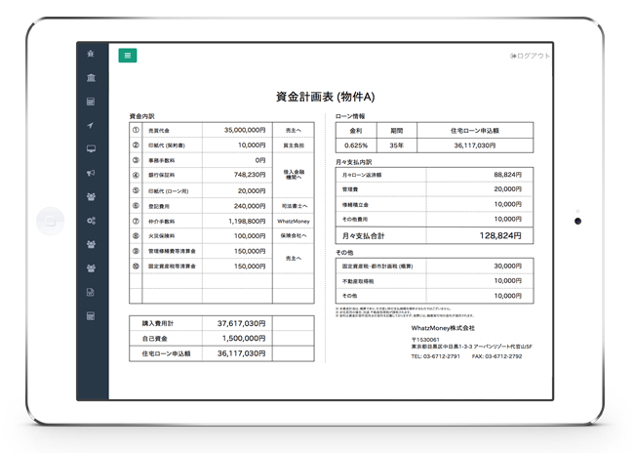Click the 金利 0.625% interest rate cell

click(356, 145)
